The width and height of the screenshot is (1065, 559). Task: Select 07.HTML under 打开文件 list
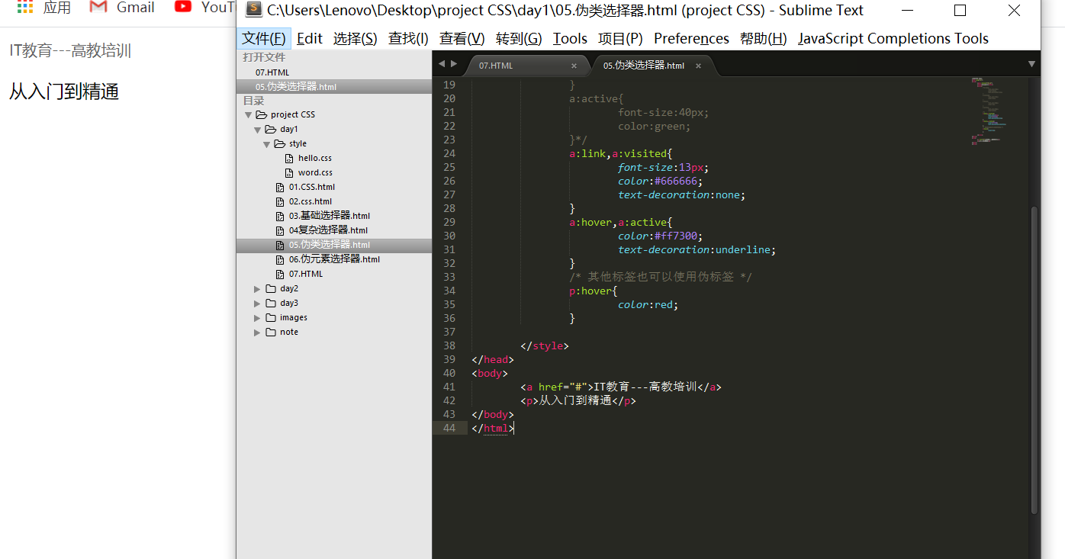(272, 72)
